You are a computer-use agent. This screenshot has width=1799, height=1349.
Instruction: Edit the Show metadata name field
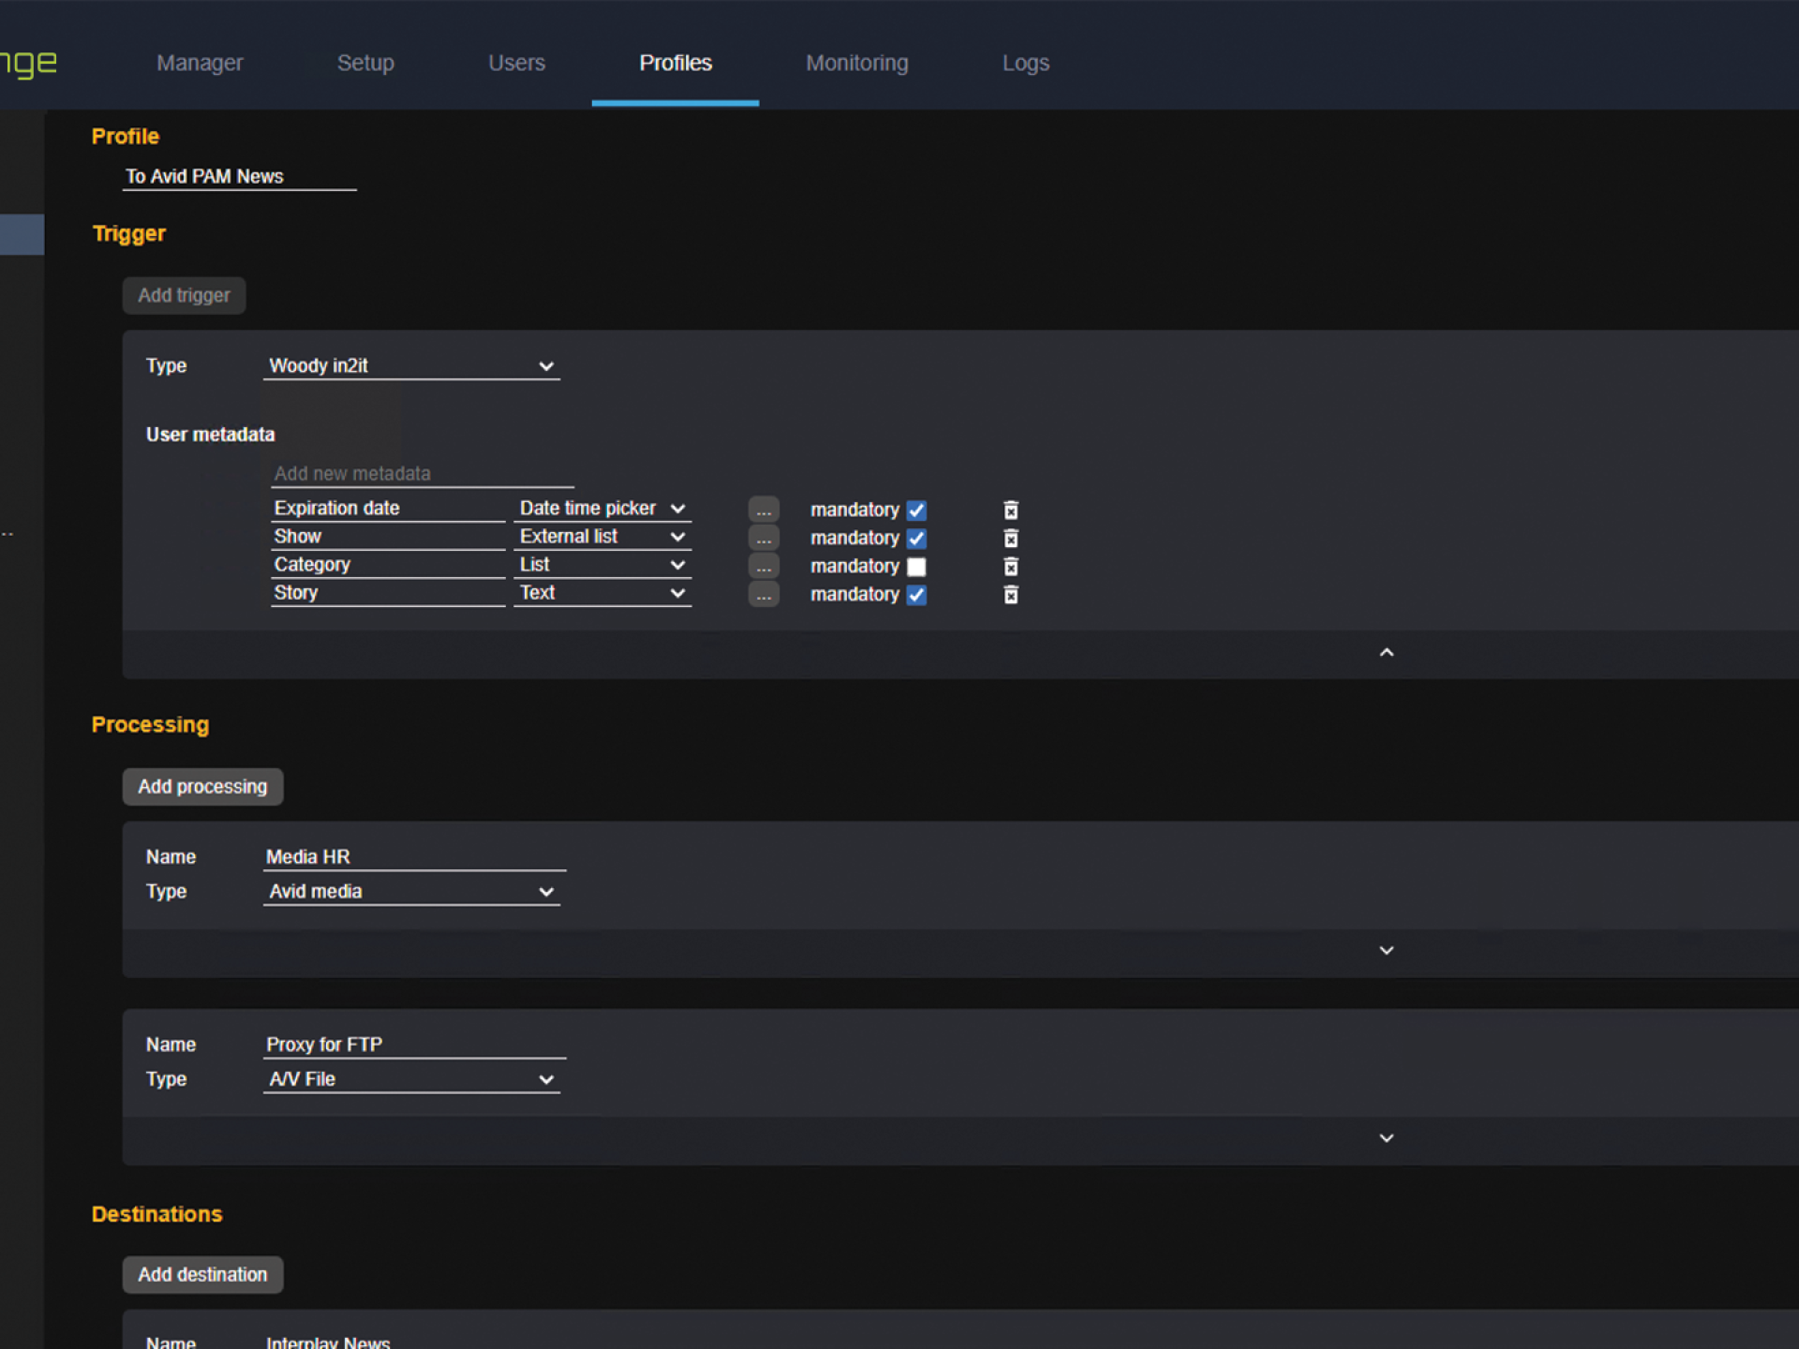388,537
